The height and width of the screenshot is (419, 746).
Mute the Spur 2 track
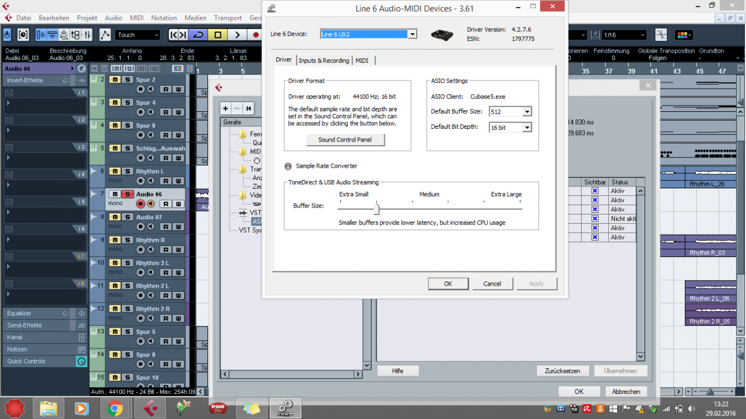coord(115,80)
